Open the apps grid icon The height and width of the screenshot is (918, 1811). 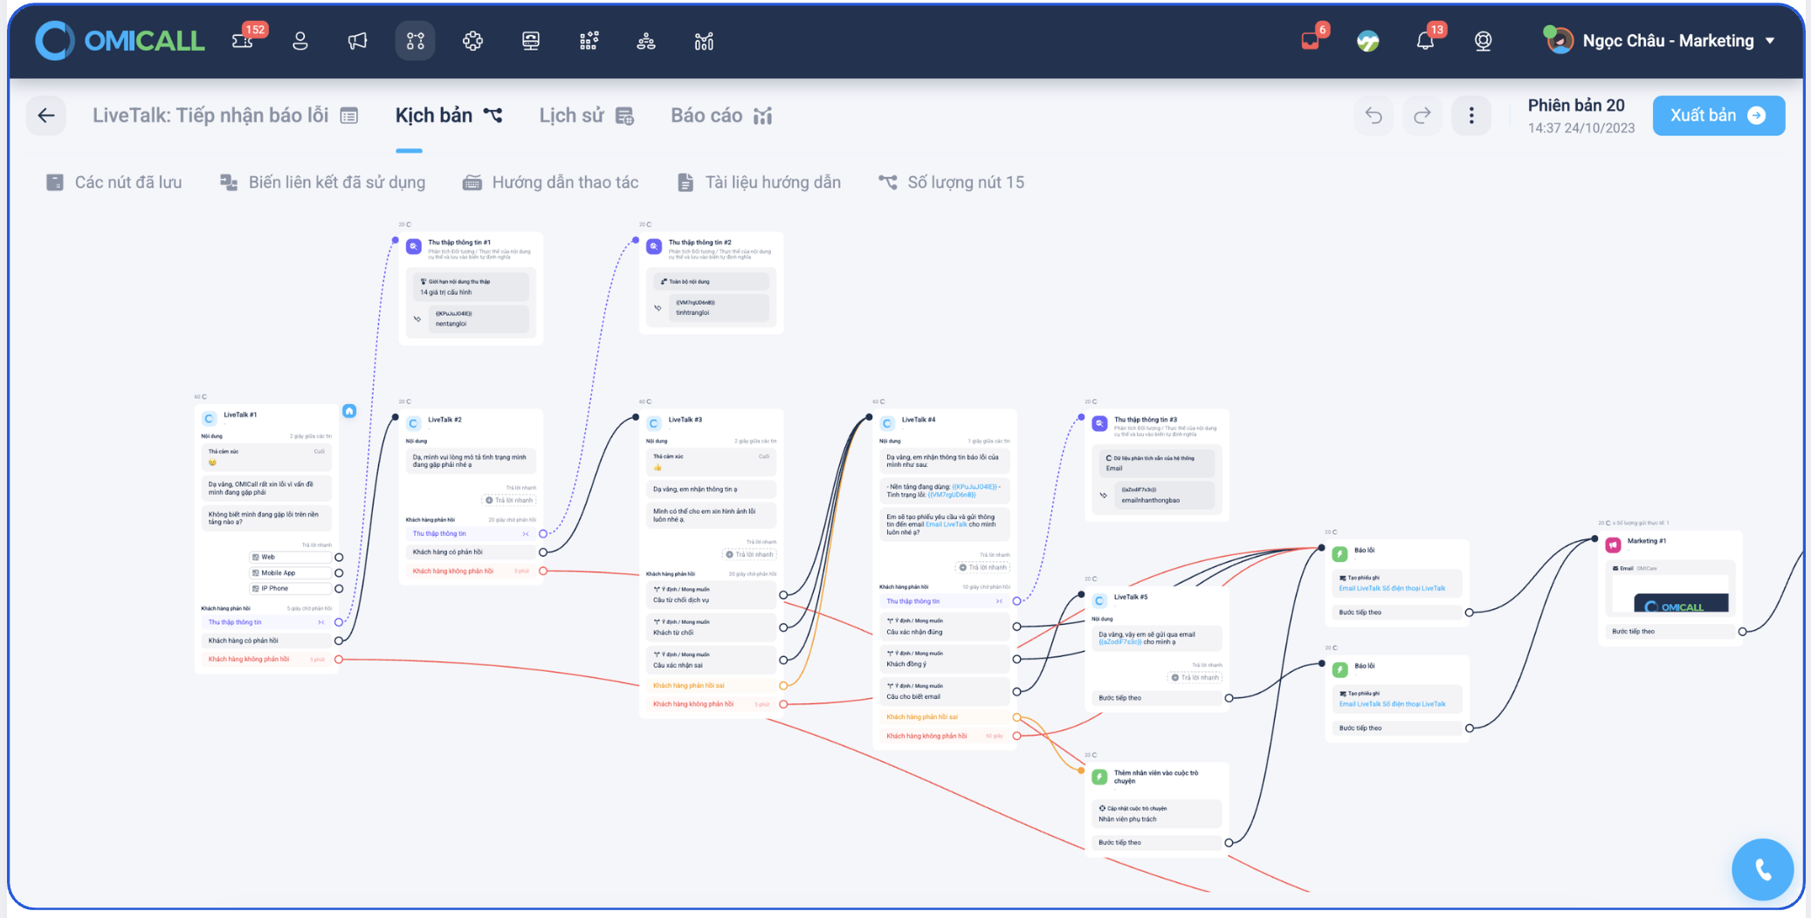coord(589,41)
